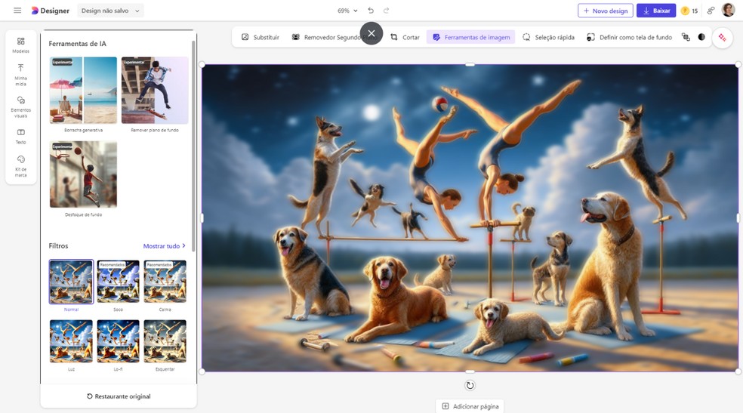Click Definir como tela de fundo

(x=629, y=37)
